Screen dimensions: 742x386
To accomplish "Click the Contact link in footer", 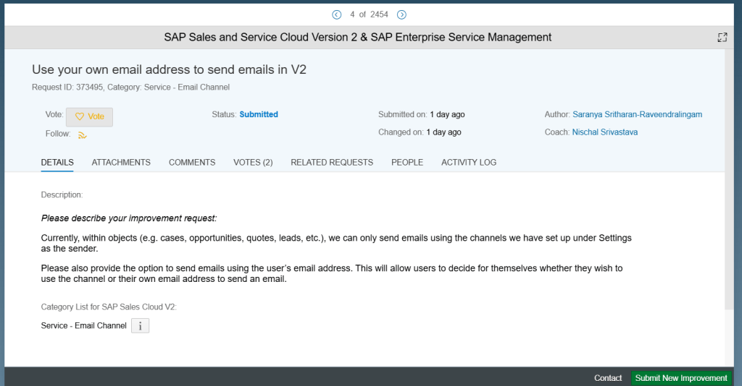I will [x=608, y=378].
